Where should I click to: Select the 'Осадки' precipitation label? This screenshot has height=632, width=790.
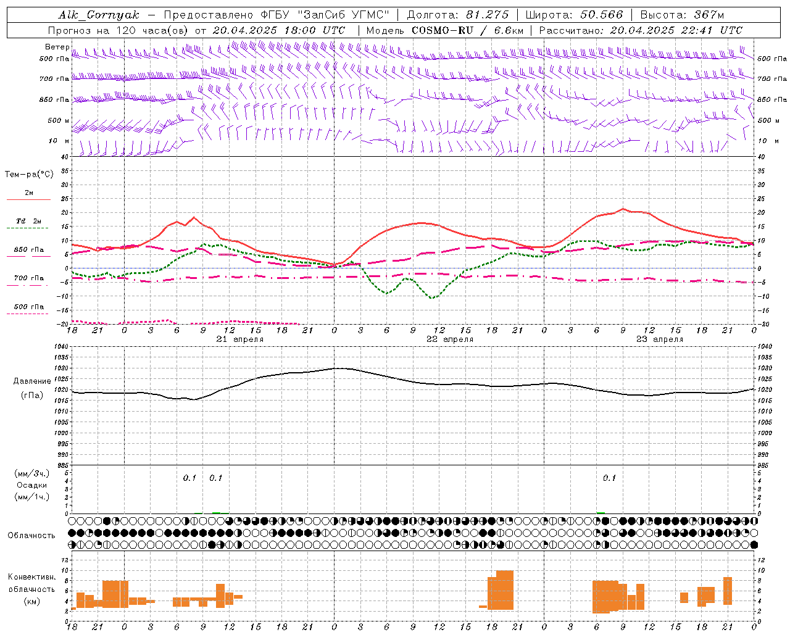tap(32, 485)
